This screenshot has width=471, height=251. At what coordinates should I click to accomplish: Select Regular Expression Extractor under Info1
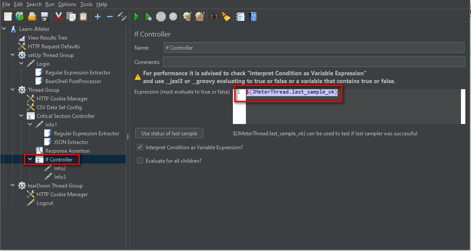point(86,133)
